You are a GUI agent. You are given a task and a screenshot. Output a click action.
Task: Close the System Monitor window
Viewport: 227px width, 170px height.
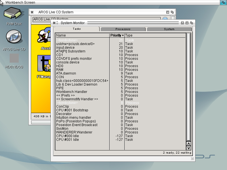[x=54, y=23]
